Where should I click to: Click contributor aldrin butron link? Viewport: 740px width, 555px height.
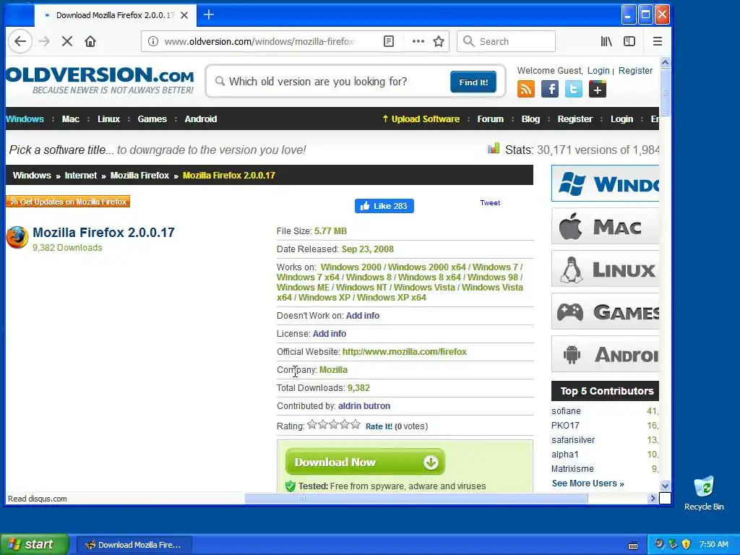364,406
